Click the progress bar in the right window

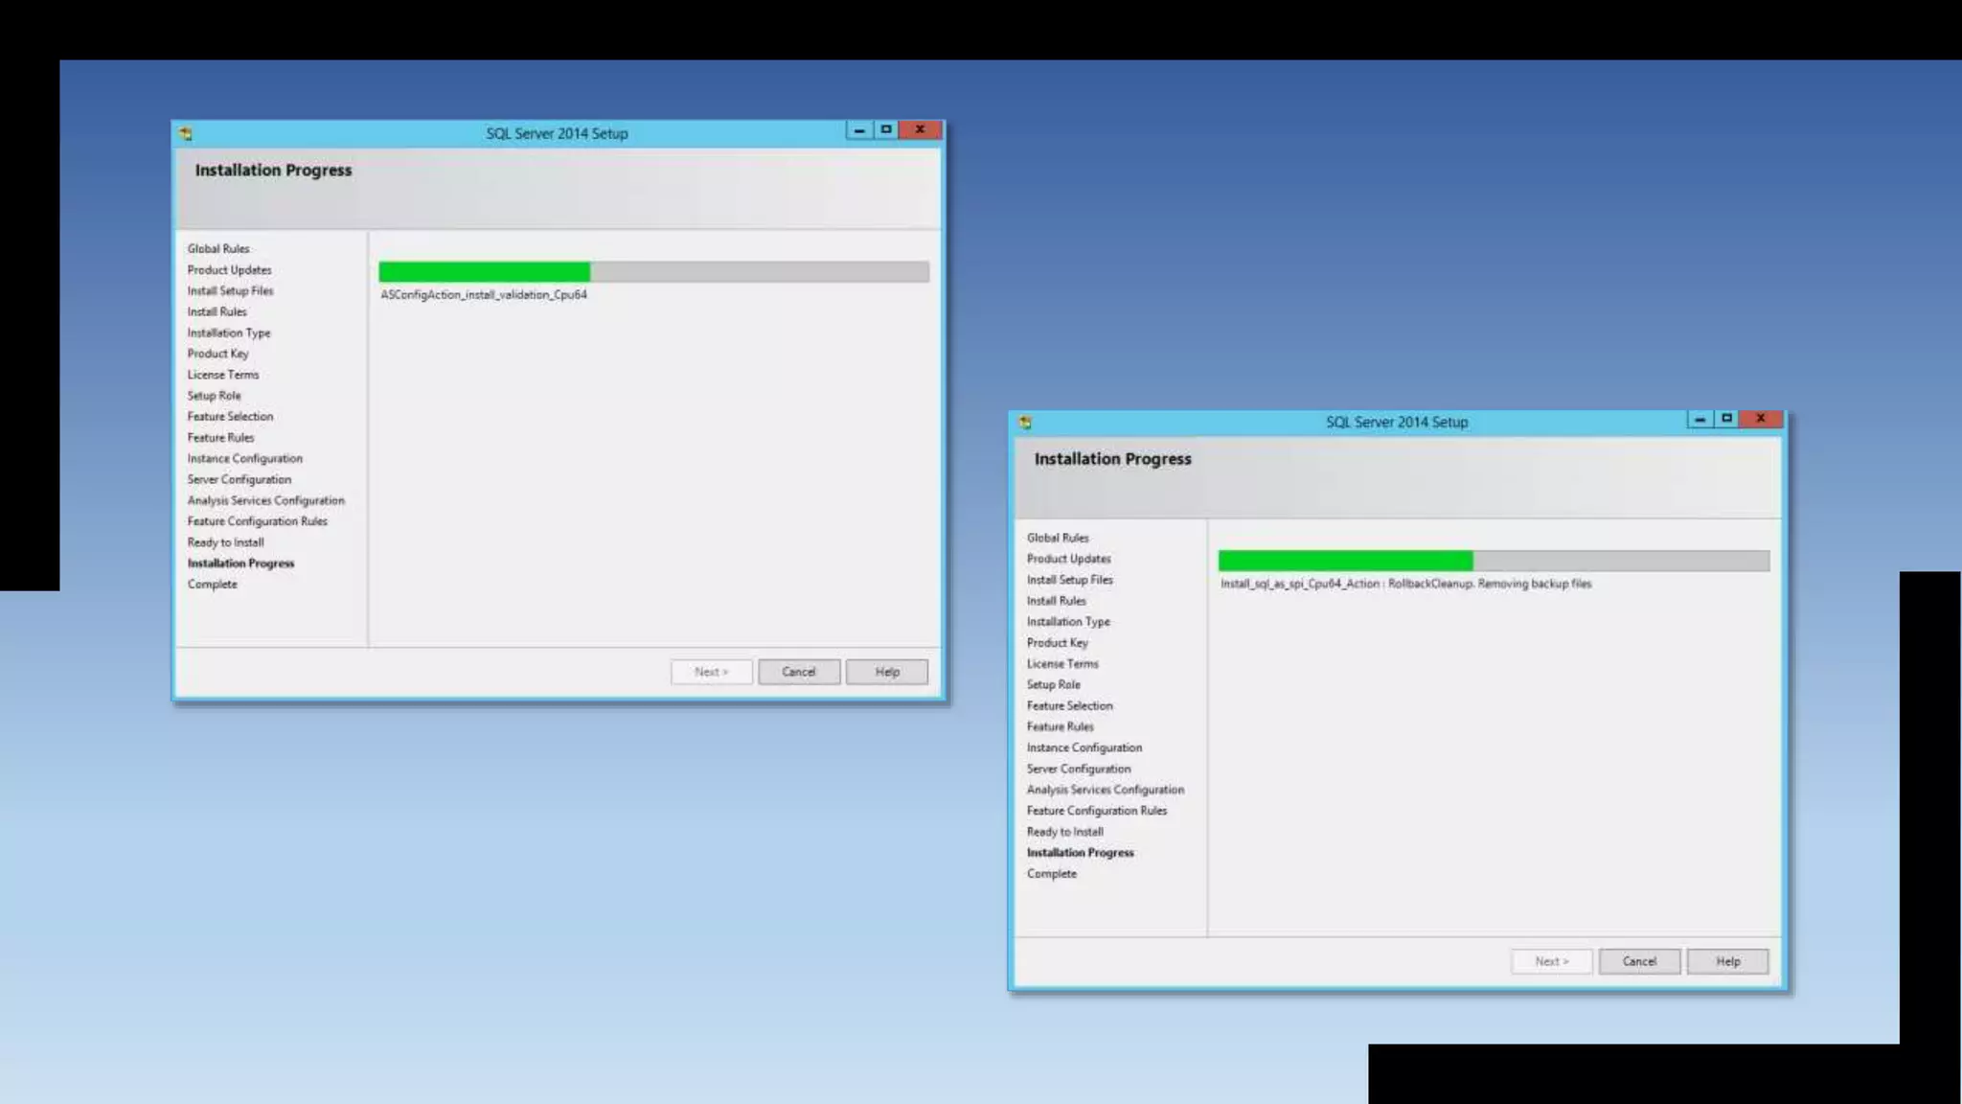1494,561
